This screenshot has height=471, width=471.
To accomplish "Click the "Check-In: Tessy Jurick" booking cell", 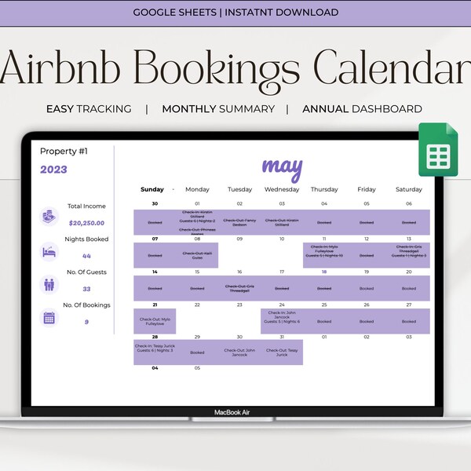I will [x=155, y=352].
